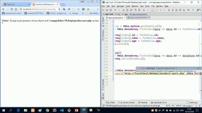Click Git: master branch selector in status bar

tap(188, 106)
